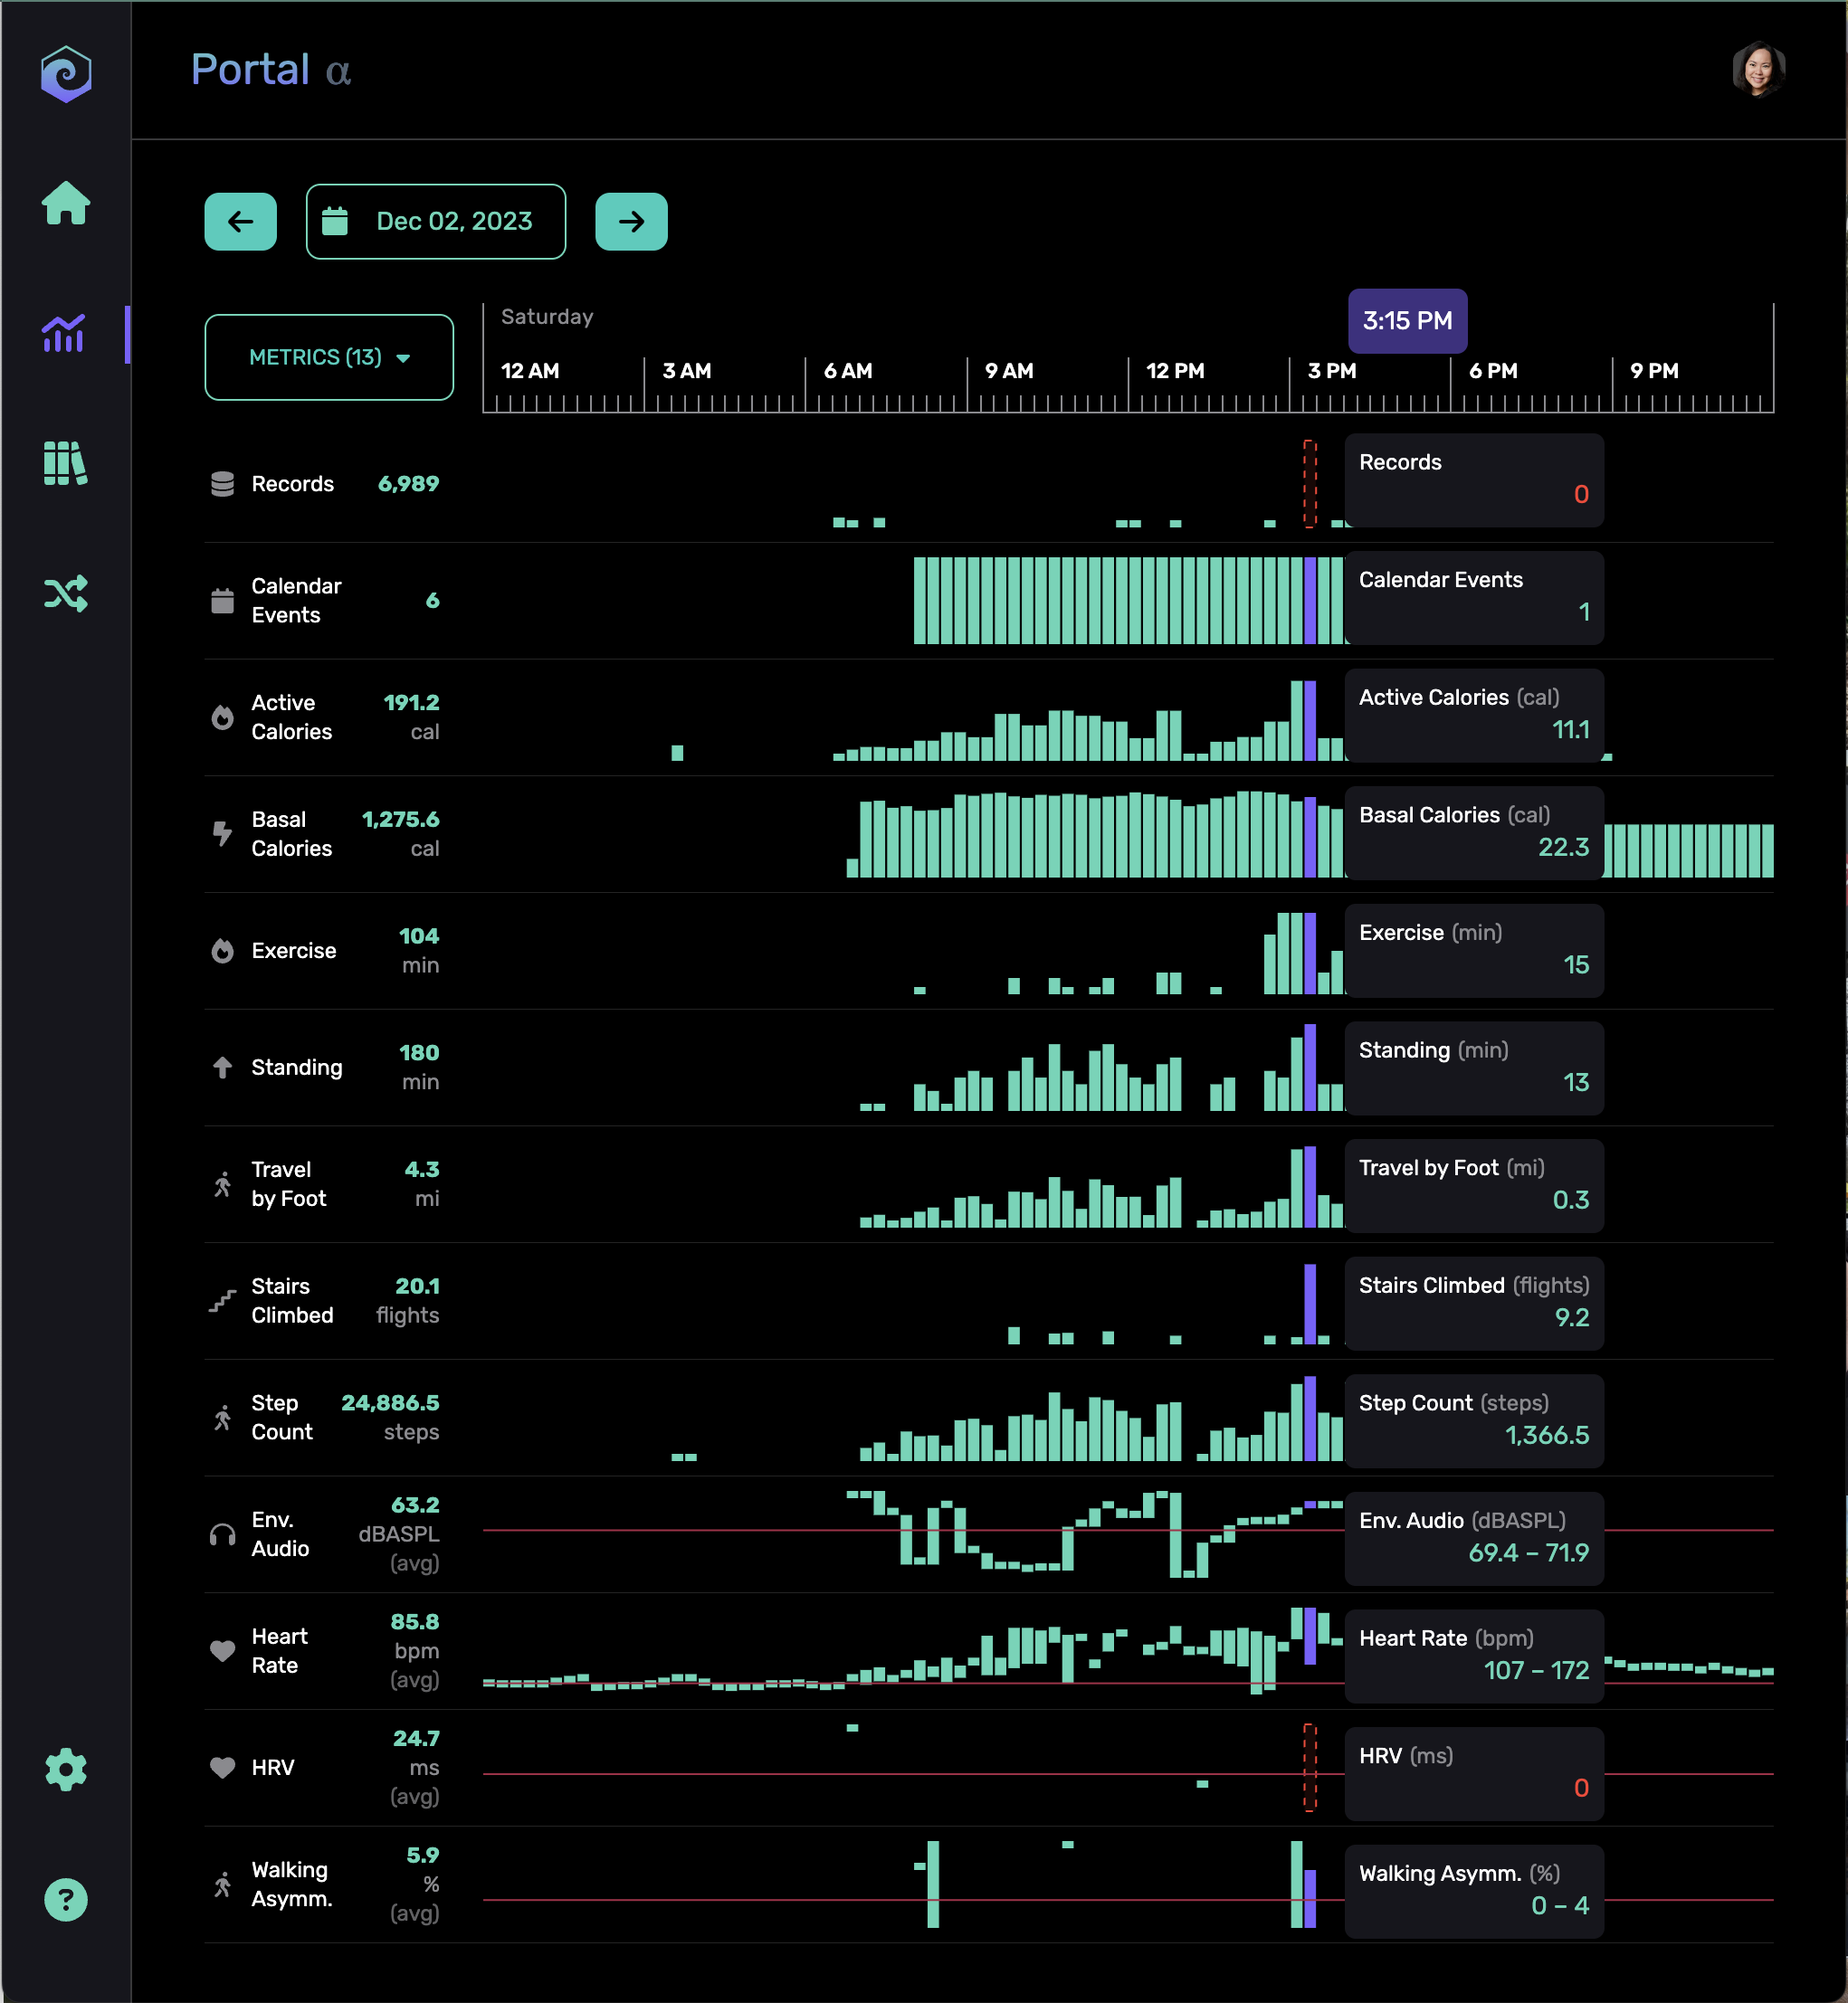Go to previous day with left arrow
Screen dimensions: 1848x2003
click(x=240, y=221)
